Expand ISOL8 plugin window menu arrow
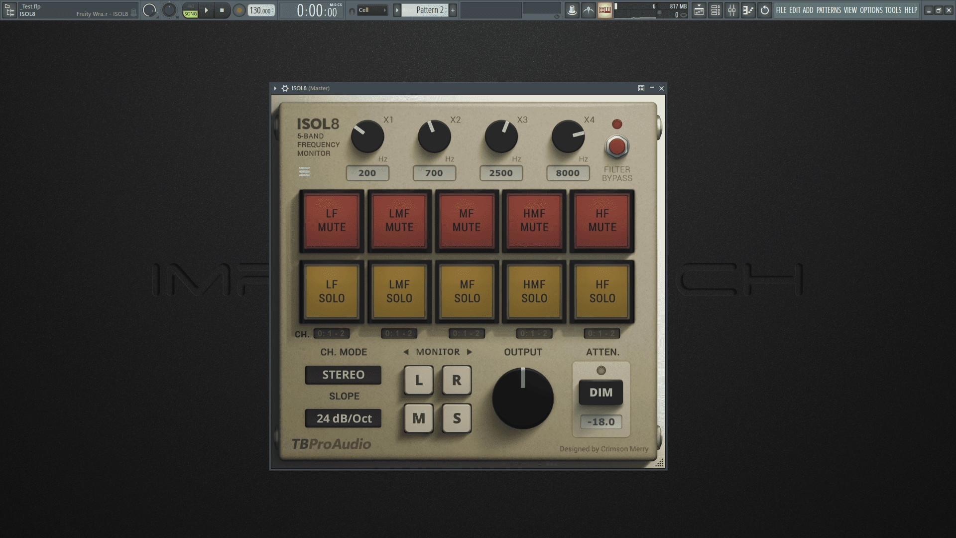Viewport: 956px width, 538px height. click(x=275, y=88)
